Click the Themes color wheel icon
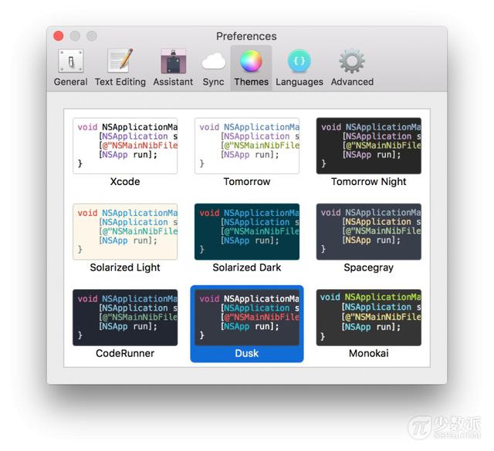The width and height of the screenshot is (494, 451). coord(251,62)
